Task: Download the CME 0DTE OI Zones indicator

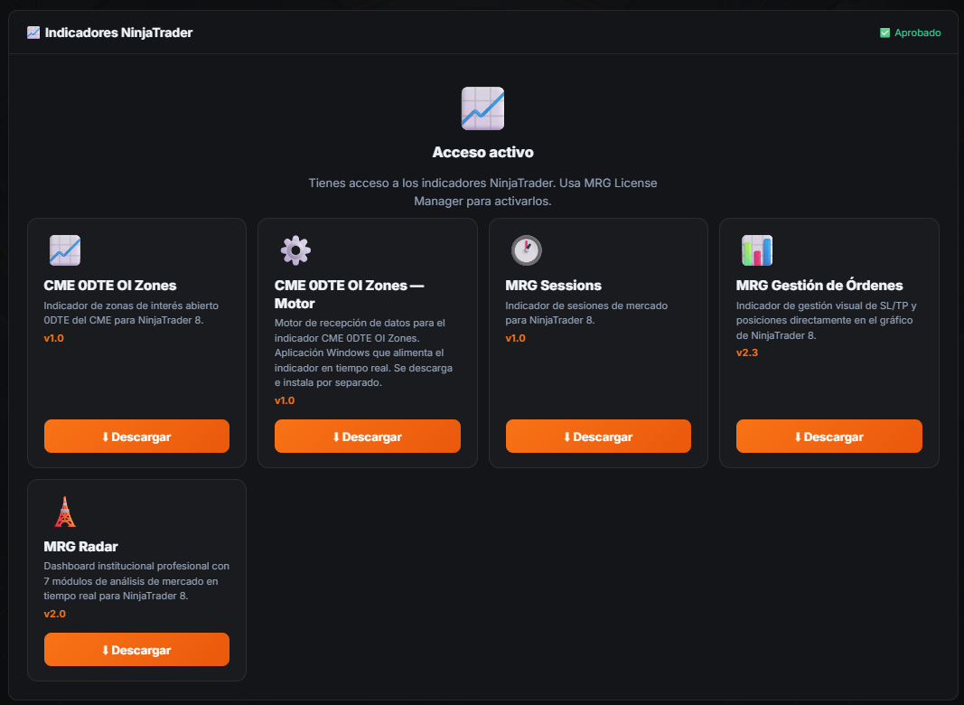Action: (136, 437)
